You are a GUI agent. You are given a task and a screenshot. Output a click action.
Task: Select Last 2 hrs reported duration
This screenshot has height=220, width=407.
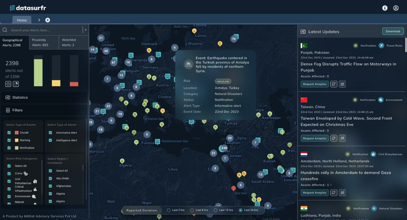click(x=169, y=210)
